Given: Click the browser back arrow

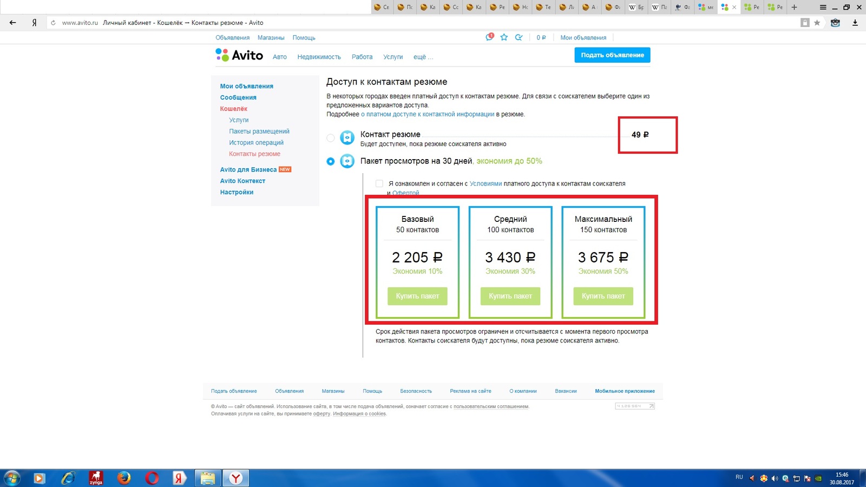Looking at the screenshot, I should (13, 23).
